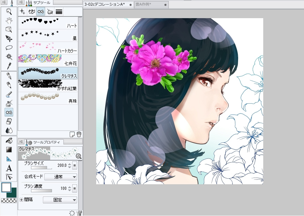Select the Gradient tool
The width and height of the screenshot is (304, 216).
[x=9, y=150]
